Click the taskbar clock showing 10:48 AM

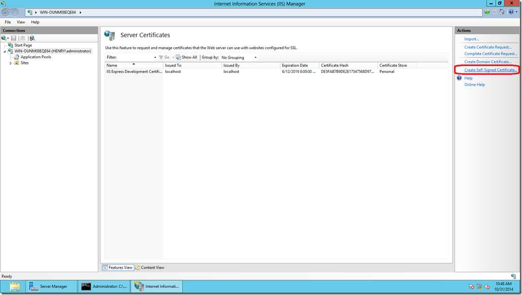click(503, 286)
